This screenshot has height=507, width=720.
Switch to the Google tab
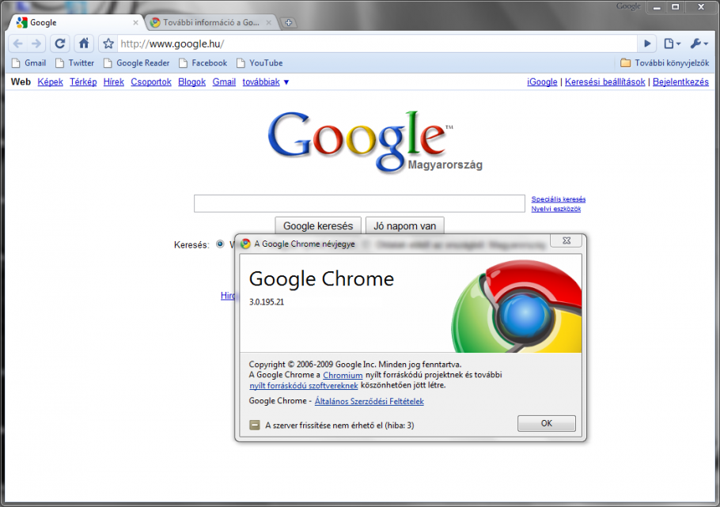(76, 22)
